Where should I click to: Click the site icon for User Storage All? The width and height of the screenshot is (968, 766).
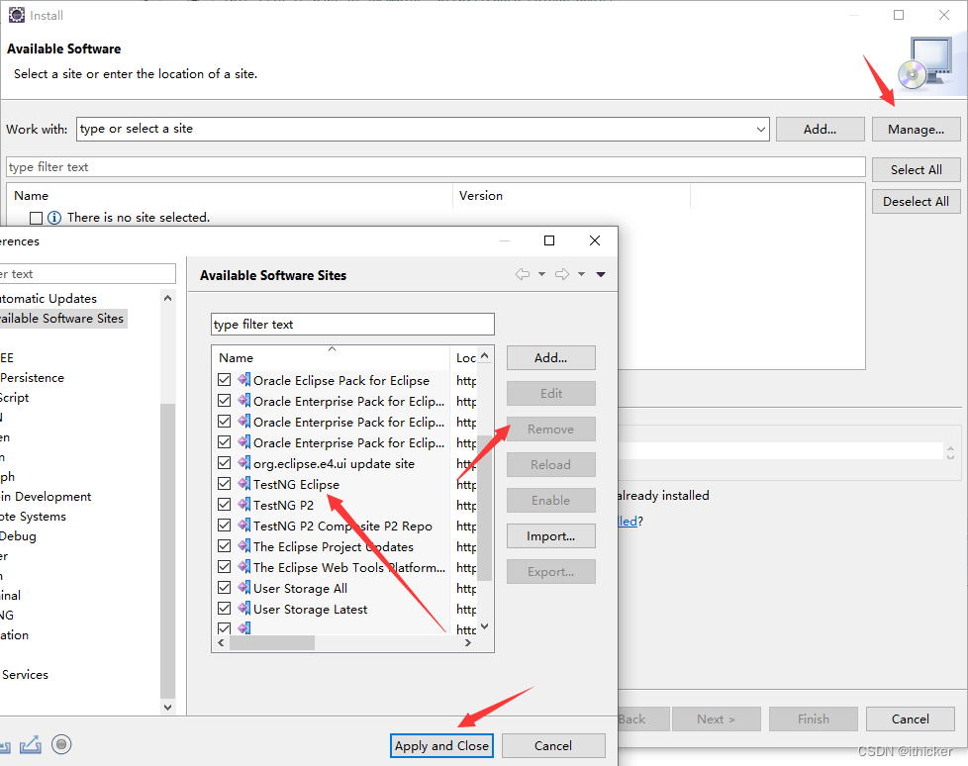coord(244,588)
